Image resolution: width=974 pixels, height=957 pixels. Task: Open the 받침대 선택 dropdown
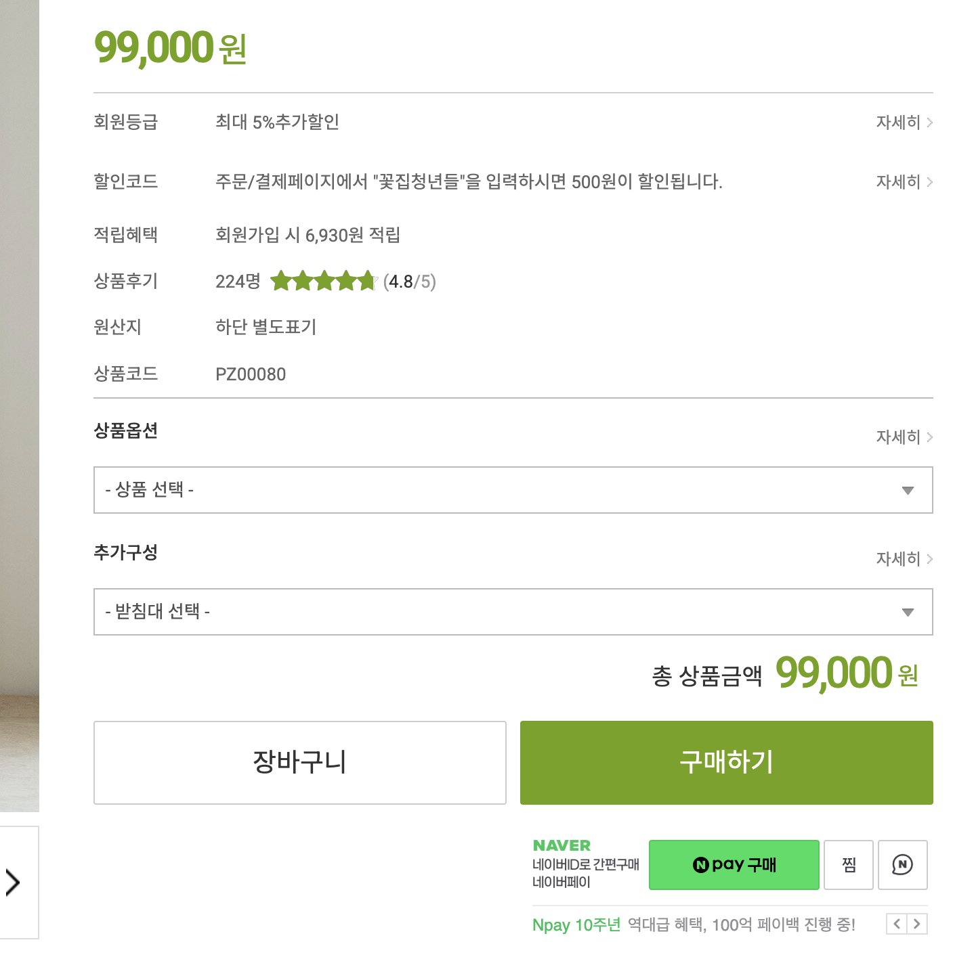(513, 612)
